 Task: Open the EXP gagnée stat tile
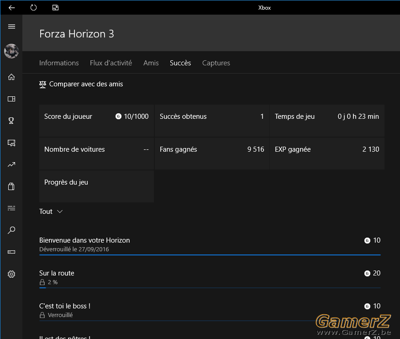click(327, 154)
